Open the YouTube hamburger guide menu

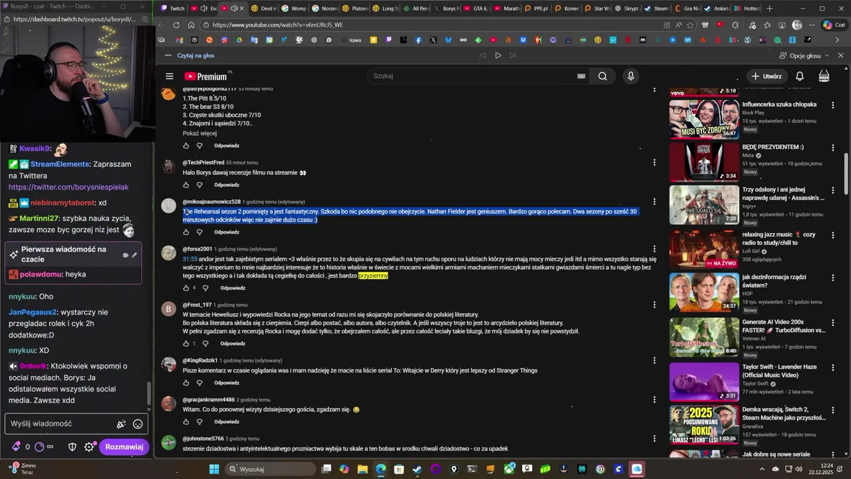tap(170, 77)
